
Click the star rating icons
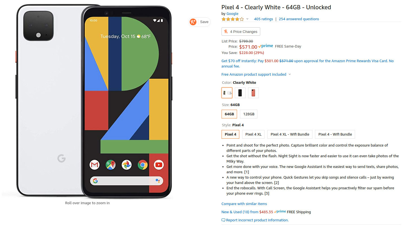[233, 19]
